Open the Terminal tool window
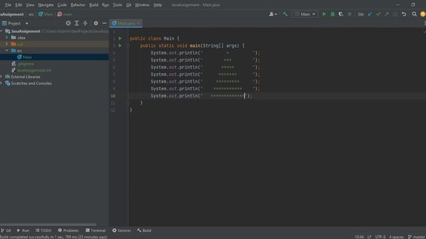The height and width of the screenshot is (239, 426). pyautogui.click(x=96, y=230)
